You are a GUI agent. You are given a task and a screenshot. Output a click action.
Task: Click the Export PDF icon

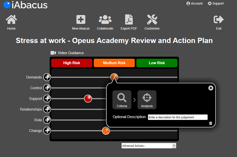pos(129,19)
